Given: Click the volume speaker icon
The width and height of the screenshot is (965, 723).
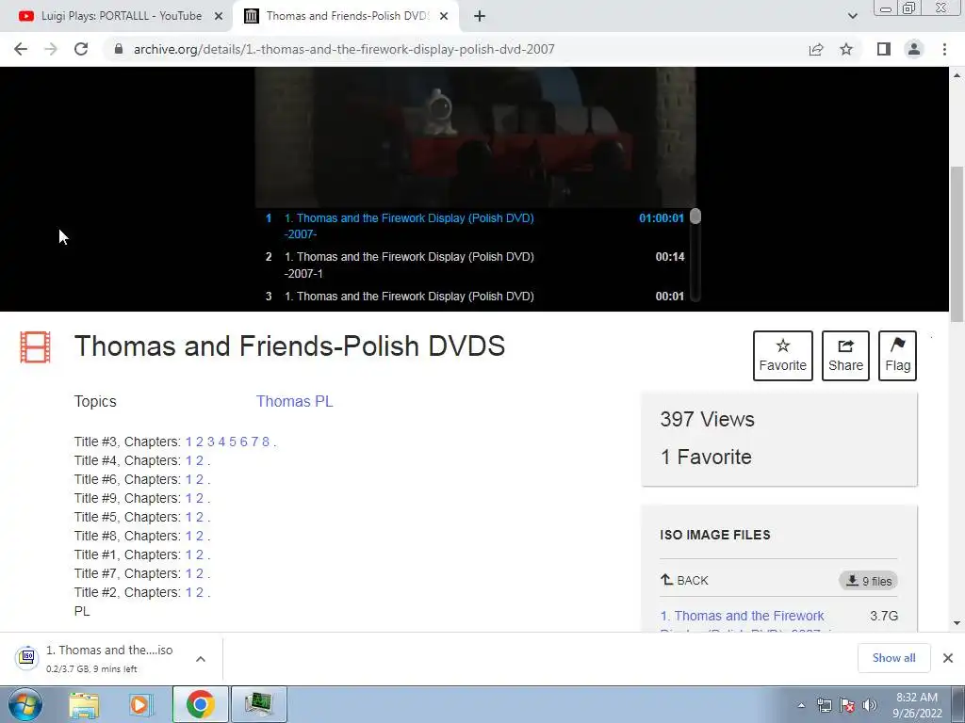Looking at the screenshot, I should coord(870,705).
